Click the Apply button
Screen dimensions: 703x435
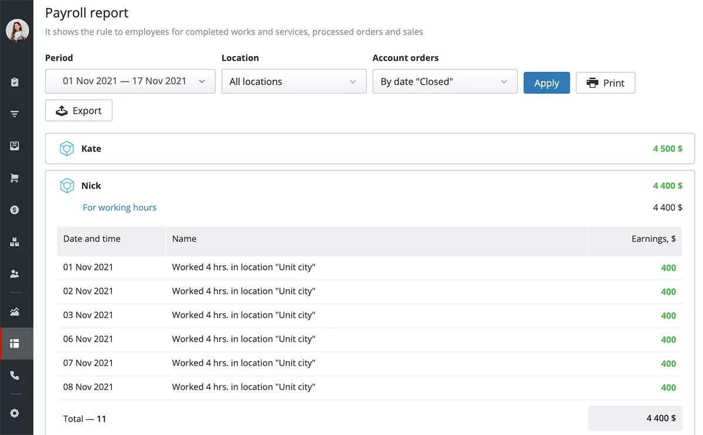pos(547,83)
